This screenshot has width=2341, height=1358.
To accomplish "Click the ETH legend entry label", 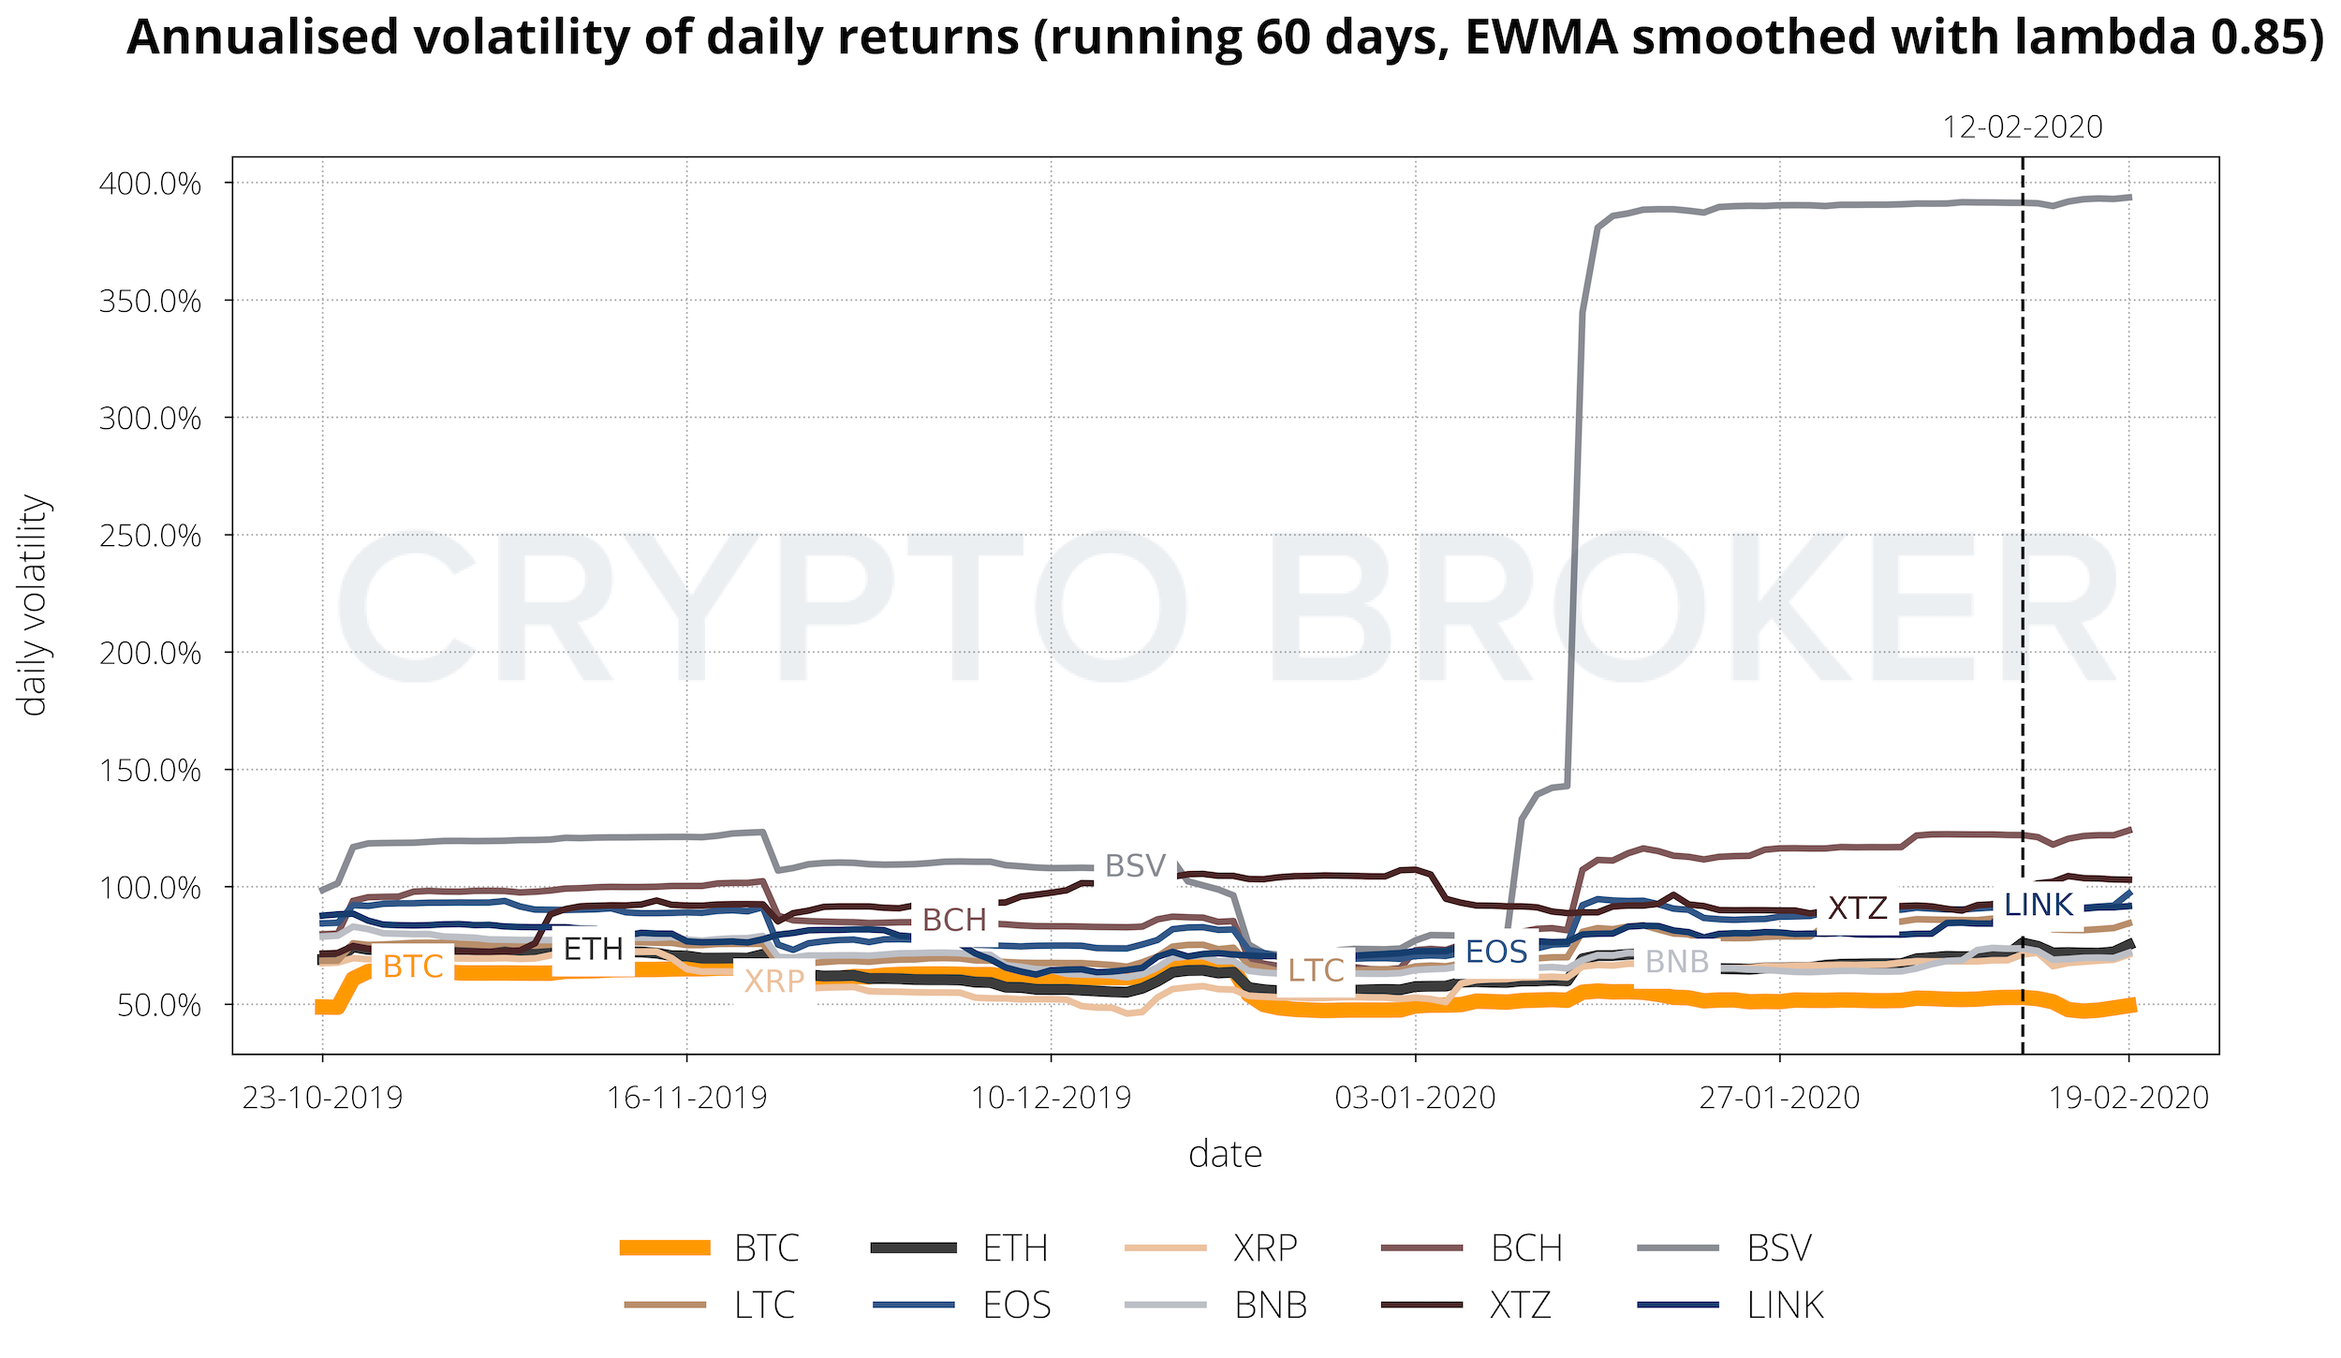I will coord(1015,1248).
